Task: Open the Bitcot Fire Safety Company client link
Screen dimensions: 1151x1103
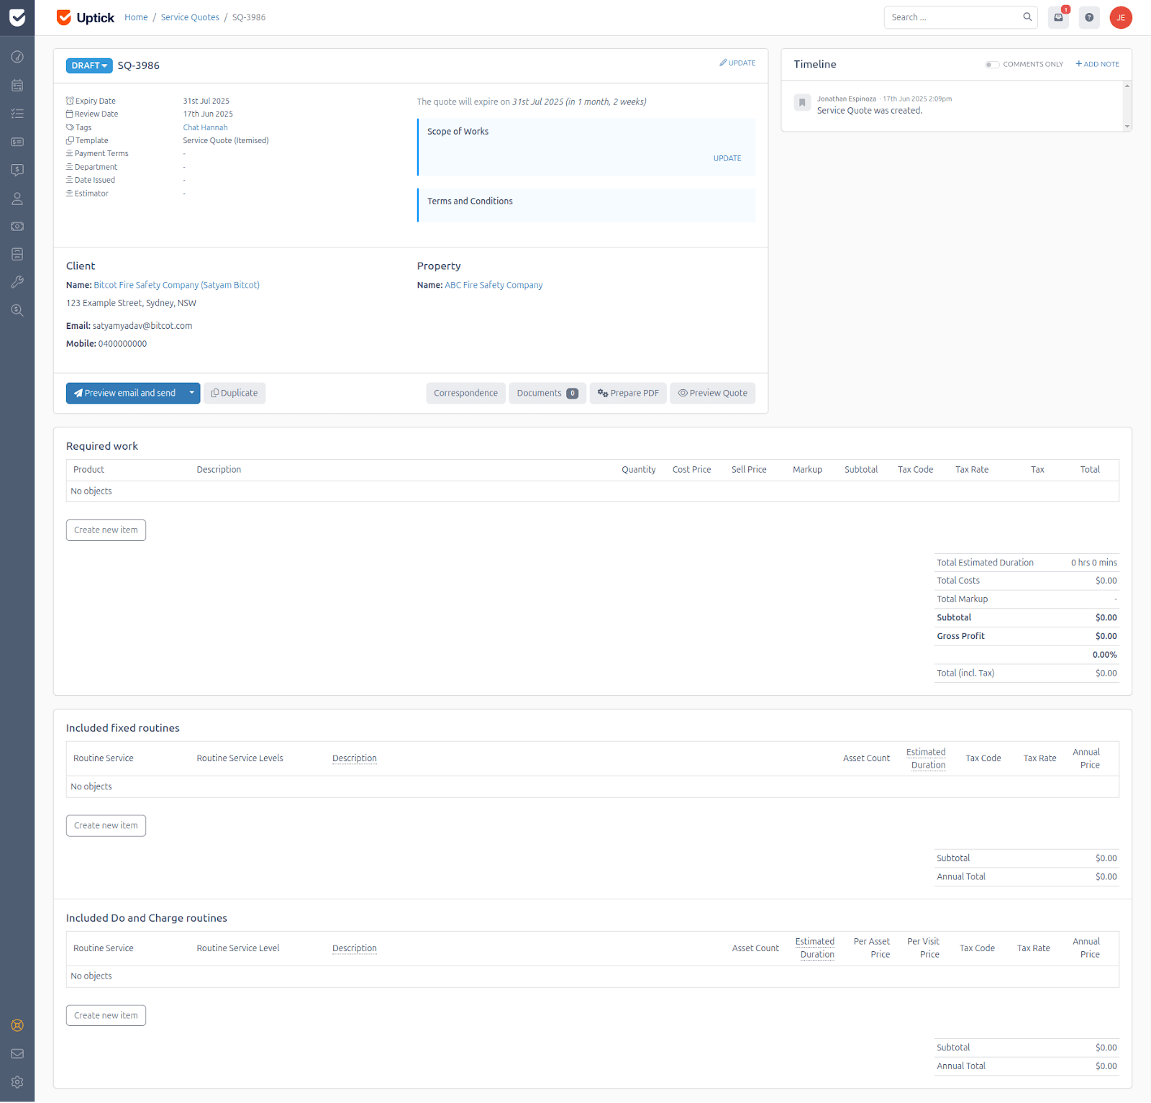Action: [x=176, y=284]
